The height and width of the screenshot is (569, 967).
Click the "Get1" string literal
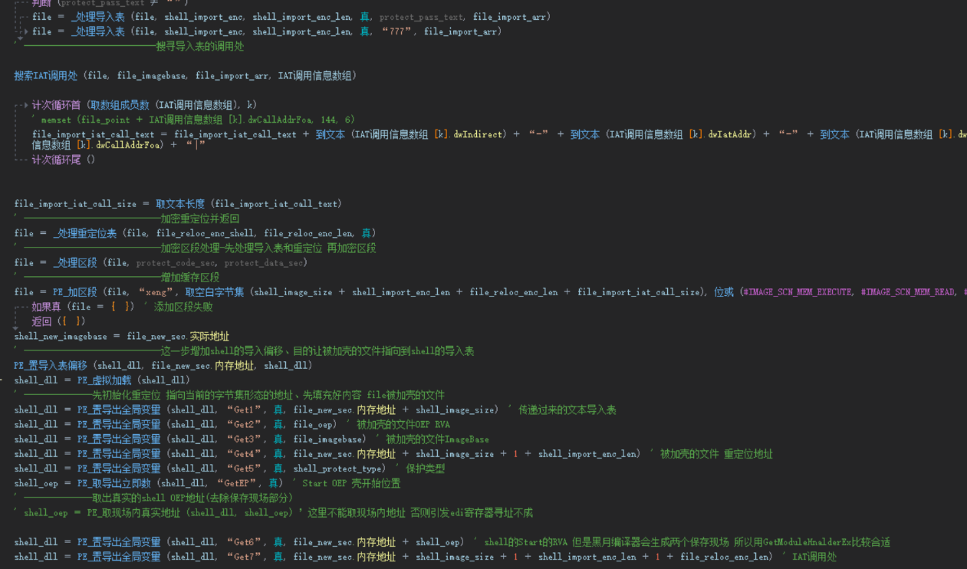[x=244, y=410]
